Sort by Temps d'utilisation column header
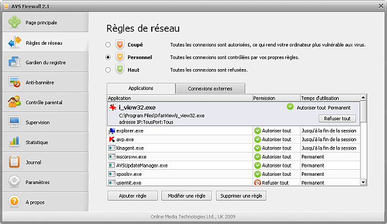 (x=330, y=98)
